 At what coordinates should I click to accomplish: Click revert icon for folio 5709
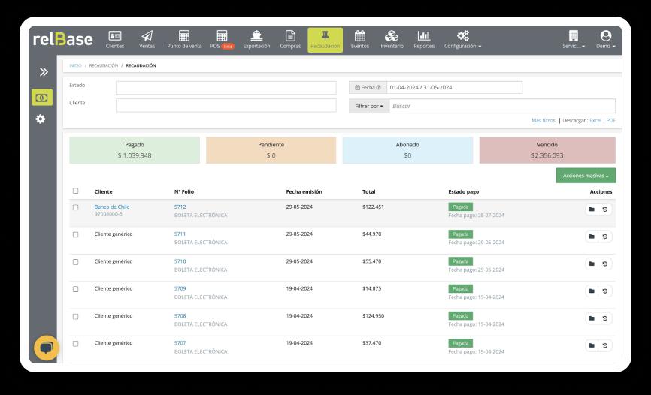[x=605, y=291]
